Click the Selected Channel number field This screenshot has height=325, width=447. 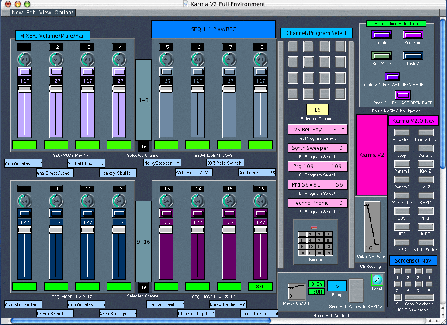pos(317,110)
